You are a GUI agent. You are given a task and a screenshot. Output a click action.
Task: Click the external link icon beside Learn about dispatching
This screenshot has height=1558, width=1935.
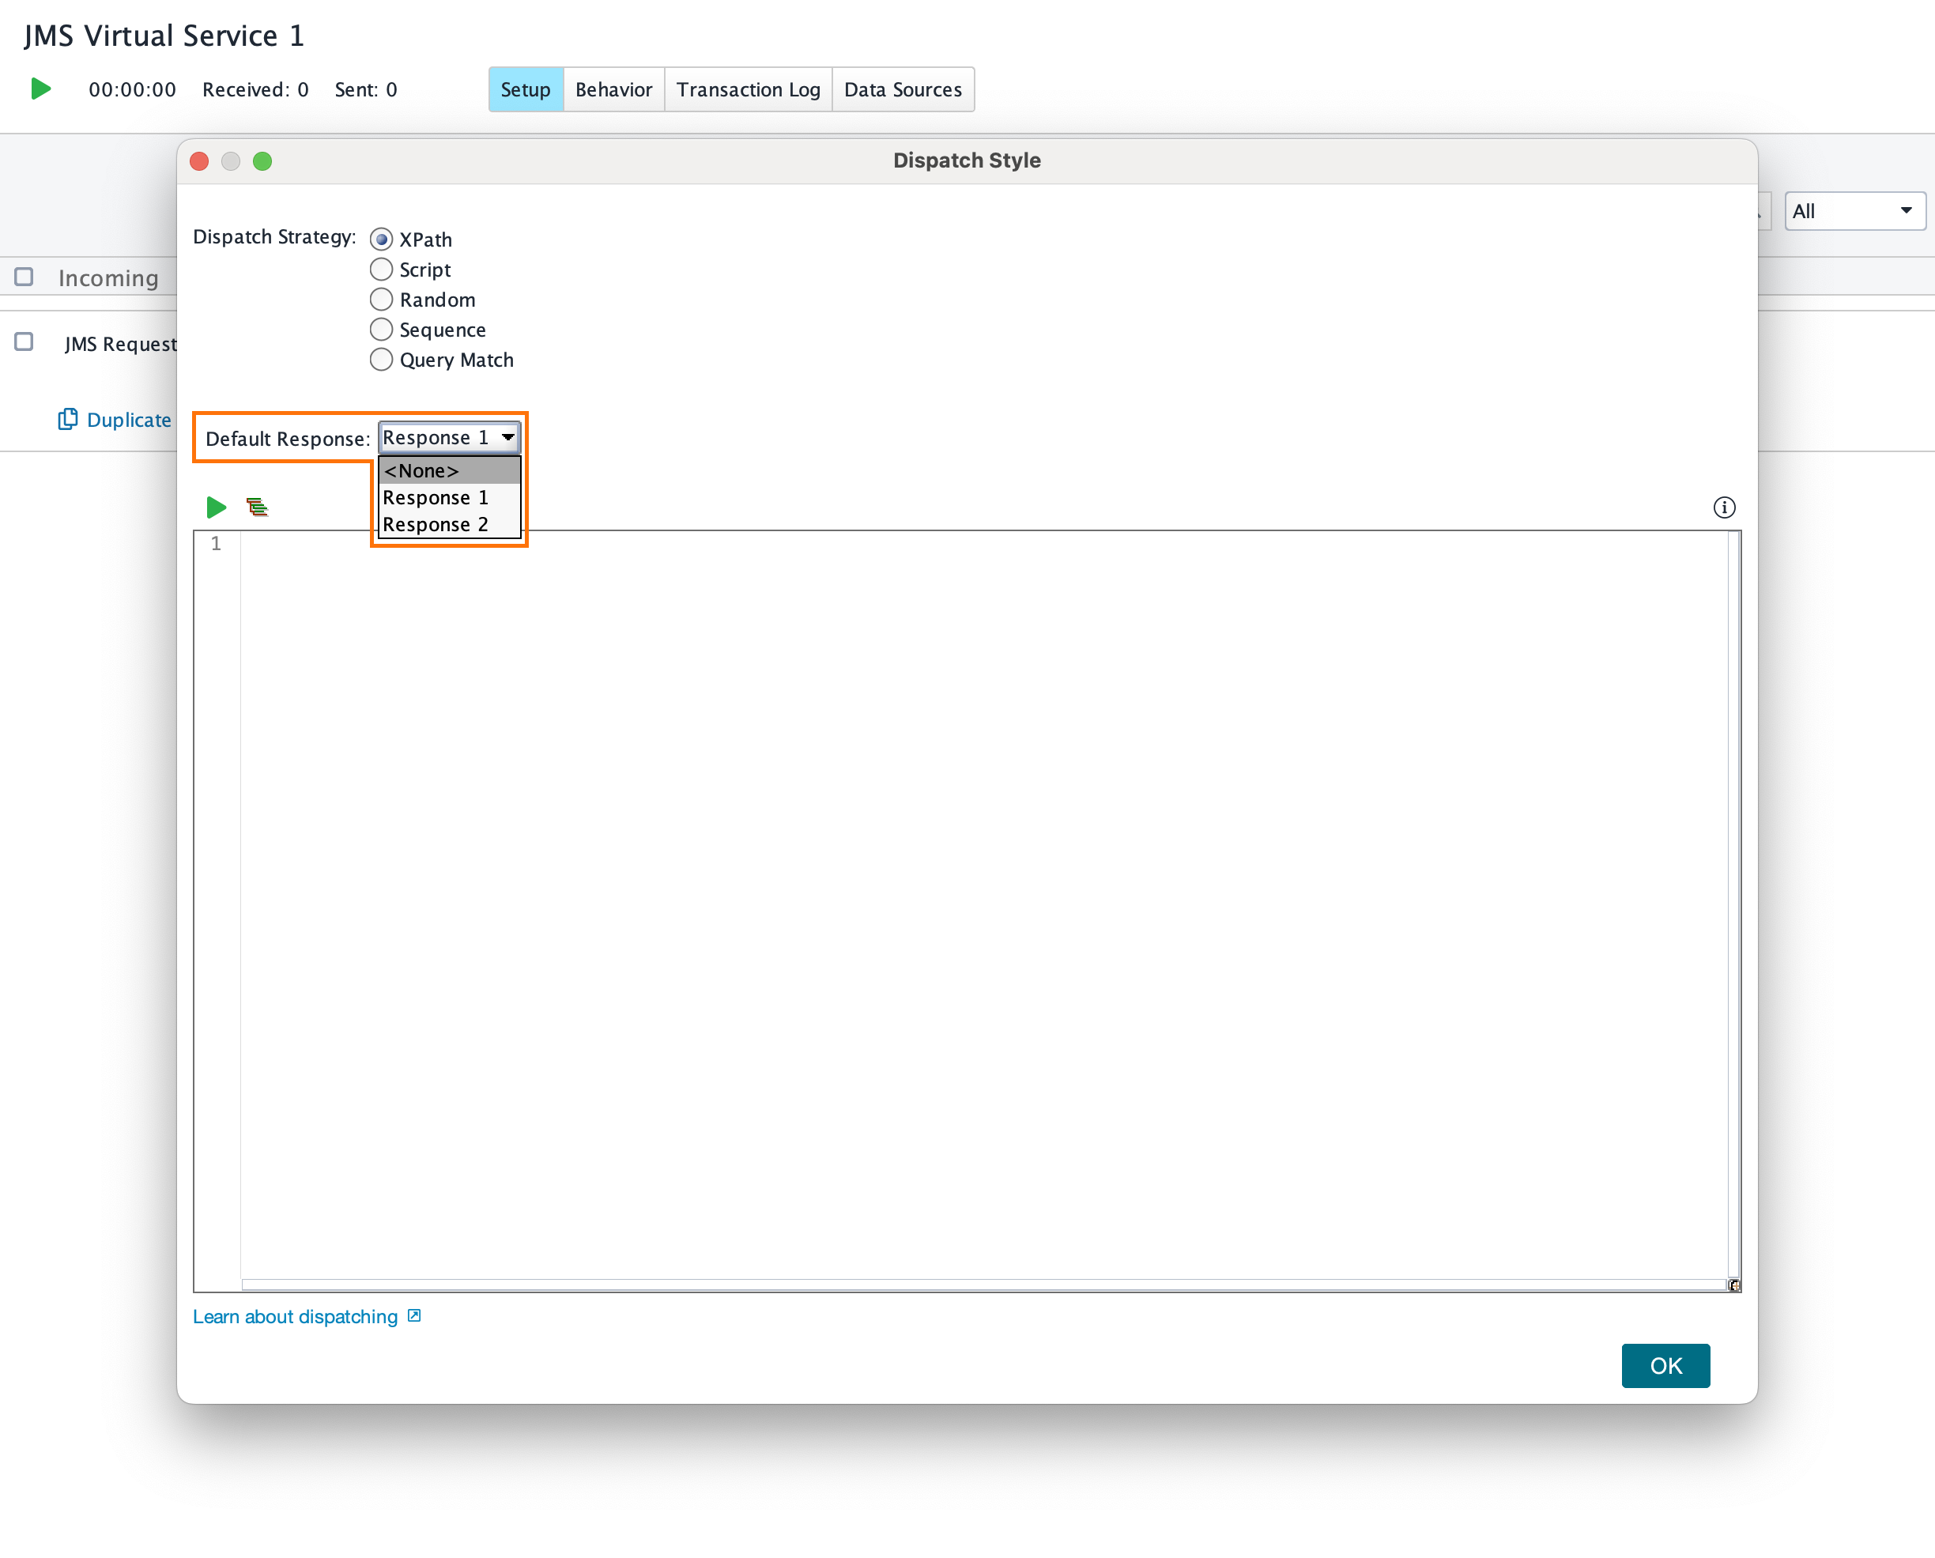[x=413, y=1315]
